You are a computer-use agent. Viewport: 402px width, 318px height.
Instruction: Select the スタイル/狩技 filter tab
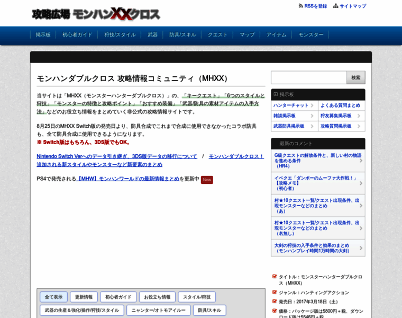point(197,297)
